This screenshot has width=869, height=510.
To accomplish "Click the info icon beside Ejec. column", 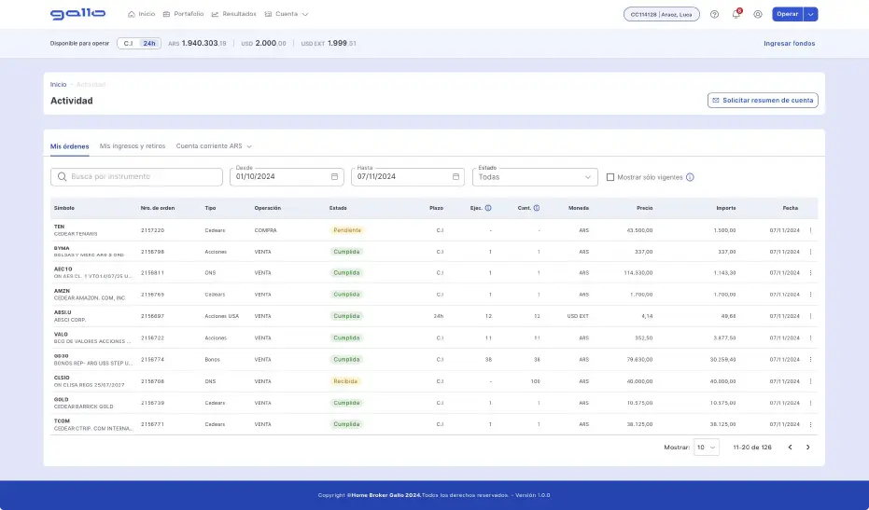I will (488, 208).
